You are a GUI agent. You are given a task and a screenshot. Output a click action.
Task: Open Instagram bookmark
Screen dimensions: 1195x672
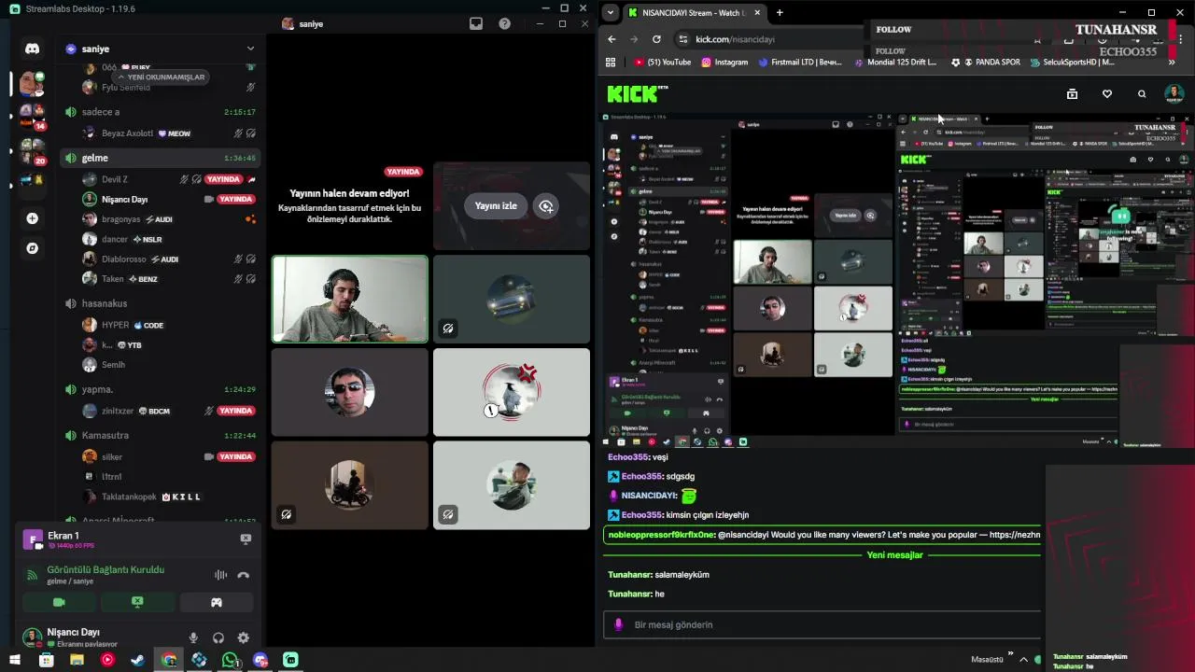pyautogui.click(x=724, y=63)
